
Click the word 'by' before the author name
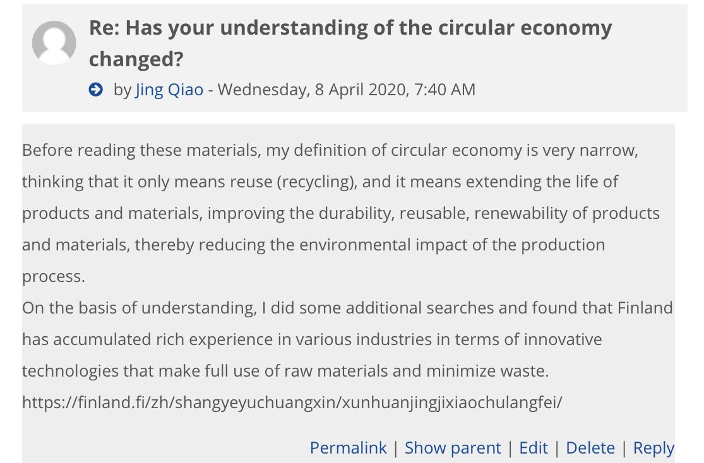[122, 90]
